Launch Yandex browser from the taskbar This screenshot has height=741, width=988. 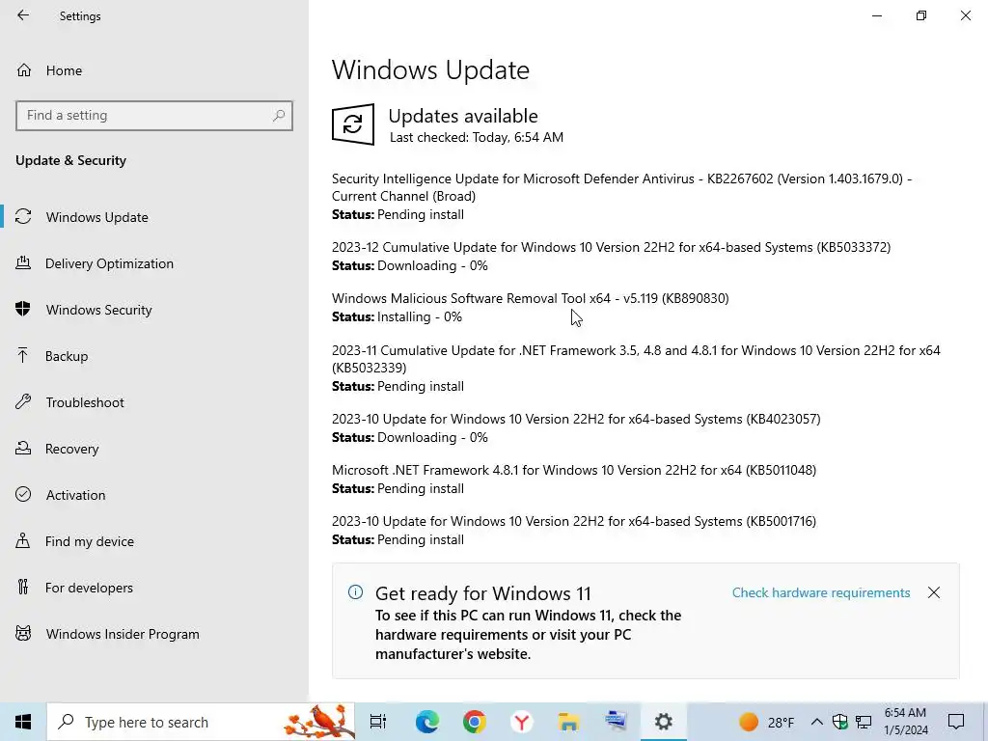click(521, 722)
